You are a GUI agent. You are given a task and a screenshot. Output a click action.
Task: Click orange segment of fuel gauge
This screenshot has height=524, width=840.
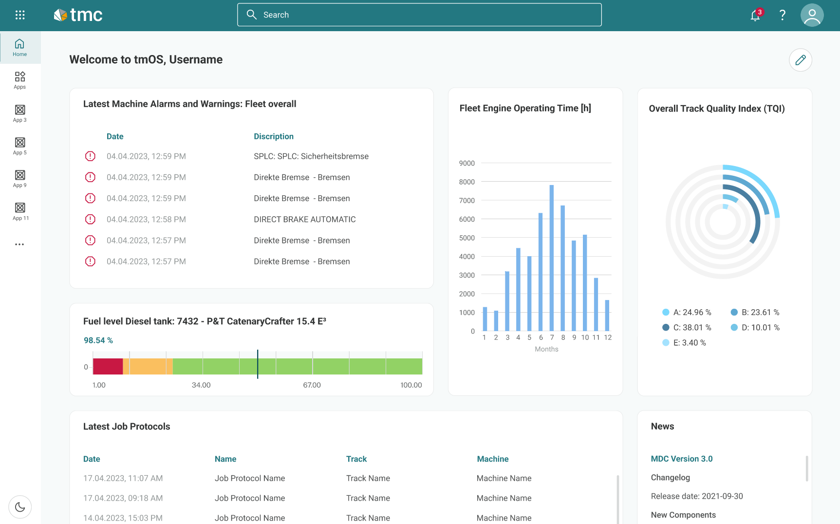click(148, 366)
